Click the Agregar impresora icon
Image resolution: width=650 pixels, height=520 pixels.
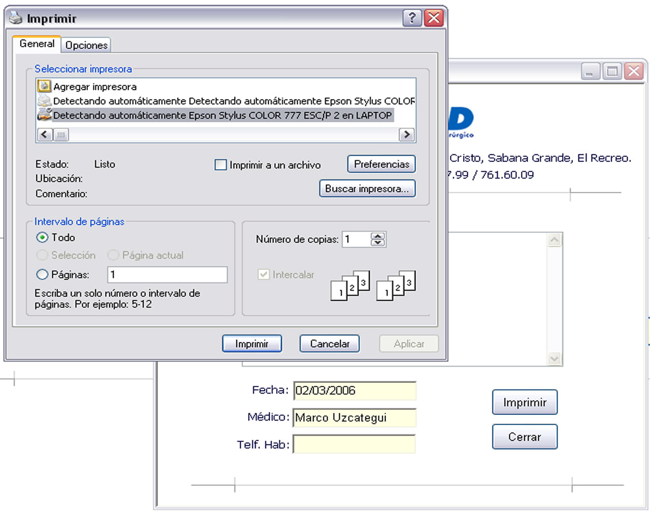click(45, 86)
